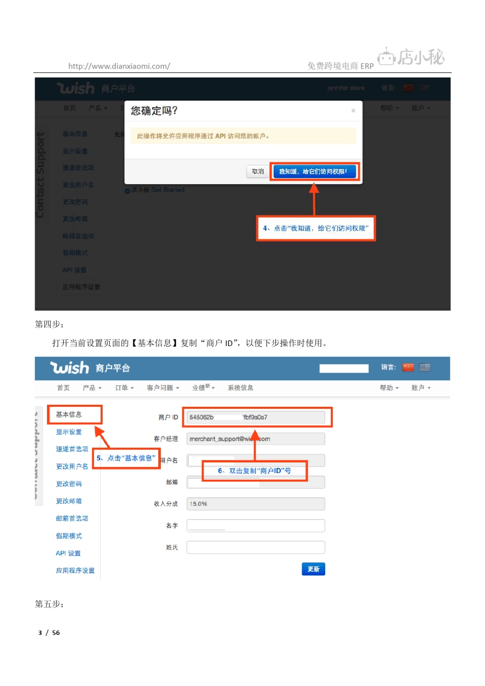Select 邮箱首选项 in the dimmed page sidebar
The height and width of the screenshot is (686, 485).
78,236
